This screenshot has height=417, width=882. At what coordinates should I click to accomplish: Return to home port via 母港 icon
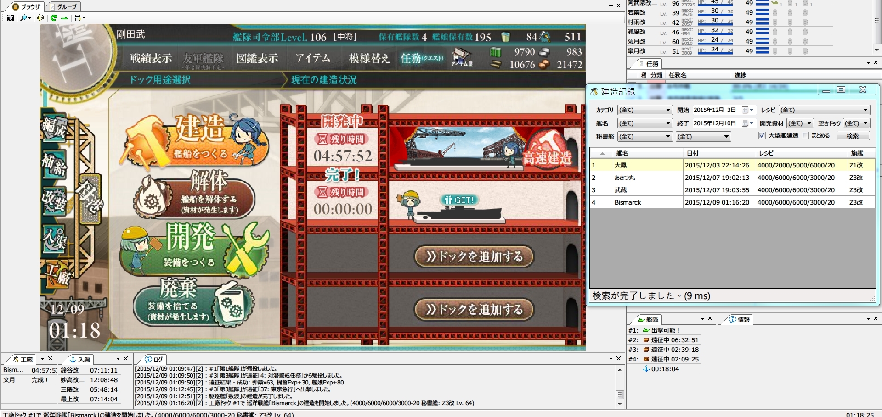(x=90, y=199)
